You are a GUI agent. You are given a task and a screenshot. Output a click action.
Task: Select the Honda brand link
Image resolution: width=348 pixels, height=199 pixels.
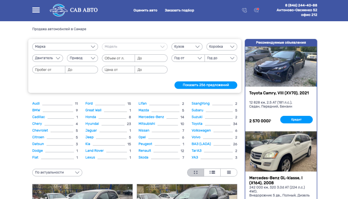pos(90,117)
